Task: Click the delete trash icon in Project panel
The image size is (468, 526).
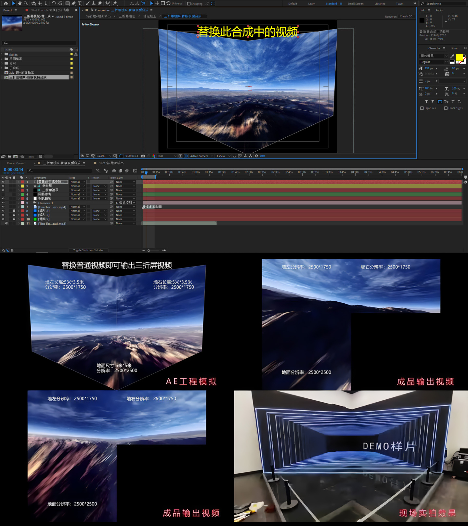Action: point(41,157)
